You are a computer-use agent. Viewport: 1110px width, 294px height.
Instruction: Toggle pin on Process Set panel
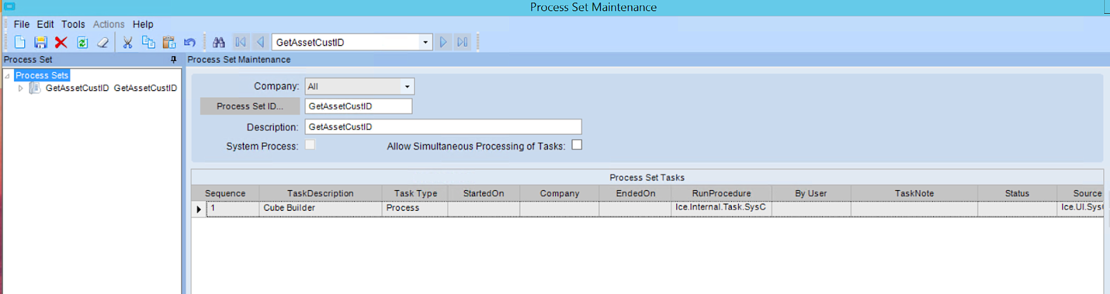173,60
